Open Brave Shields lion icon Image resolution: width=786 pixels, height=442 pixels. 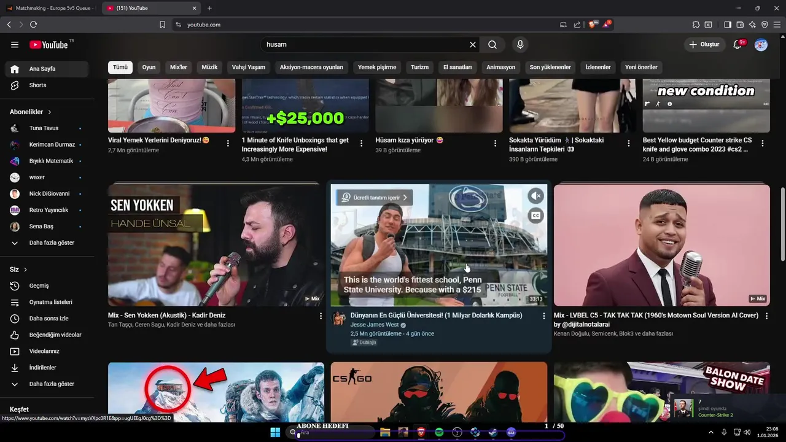coord(593,25)
